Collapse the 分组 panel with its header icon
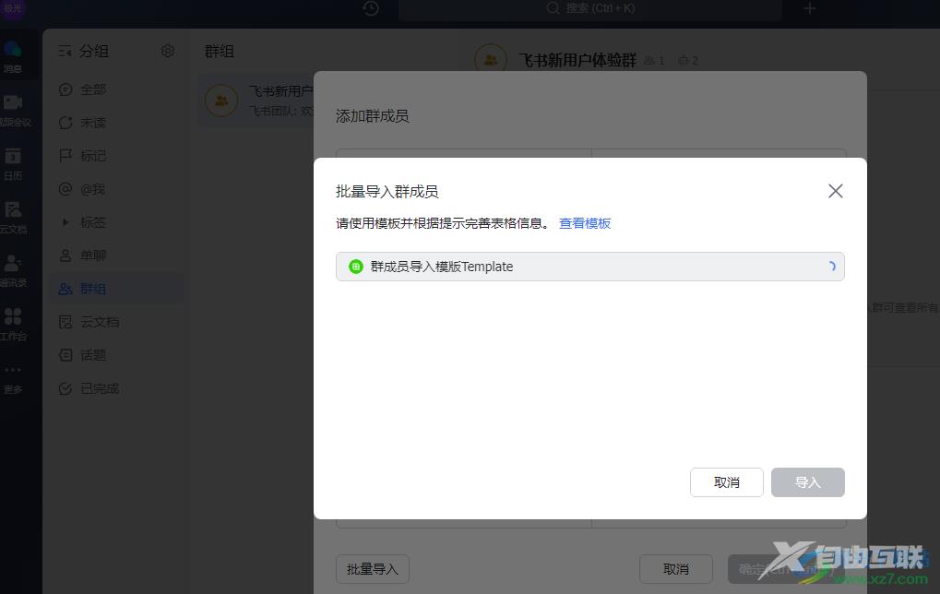 (x=65, y=52)
